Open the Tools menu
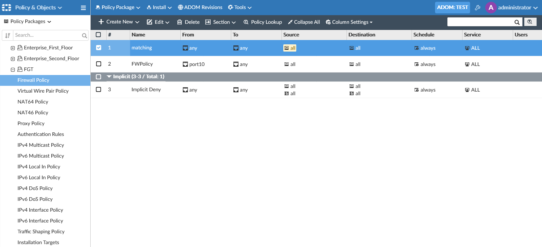542x247 pixels. click(x=240, y=7)
